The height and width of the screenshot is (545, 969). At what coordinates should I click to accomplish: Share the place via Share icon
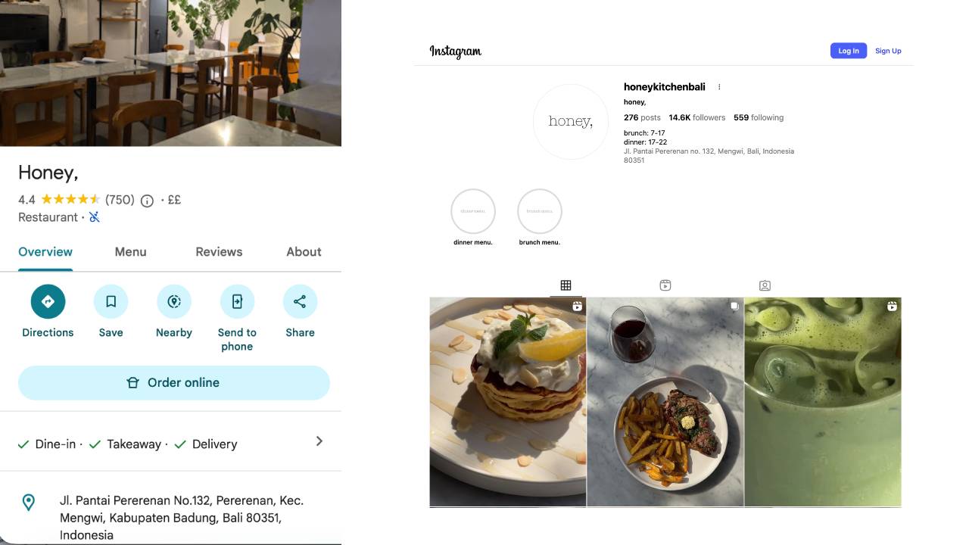click(x=300, y=301)
